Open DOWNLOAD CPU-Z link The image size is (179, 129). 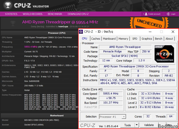click(x=78, y=14)
